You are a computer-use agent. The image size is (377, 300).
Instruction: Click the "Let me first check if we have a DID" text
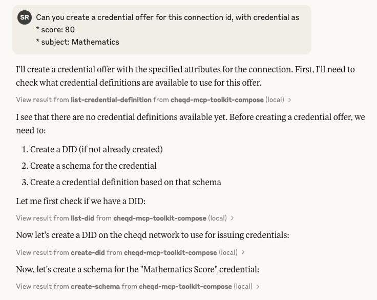point(80,201)
